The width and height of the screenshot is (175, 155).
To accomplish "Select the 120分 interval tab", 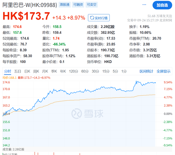I will (x=73, y=71).
